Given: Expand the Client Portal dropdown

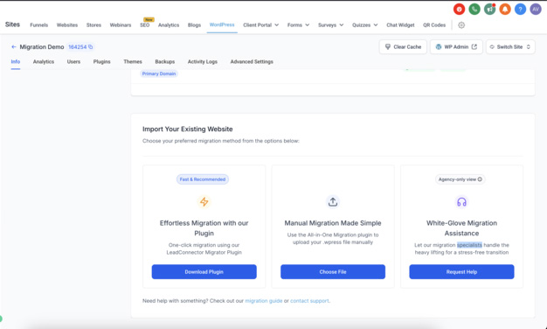Looking at the screenshot, I should (x=261, y=25).
